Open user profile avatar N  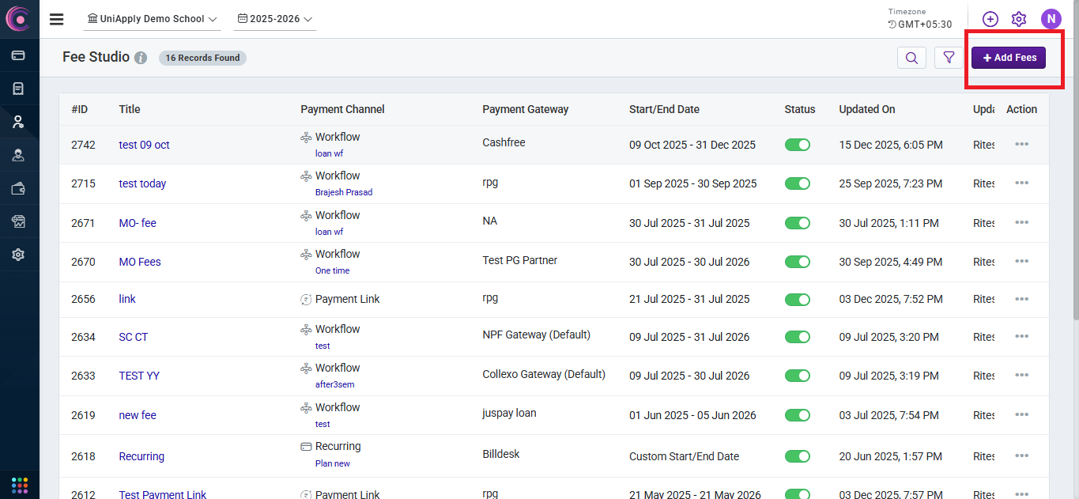click(1051, 19)
